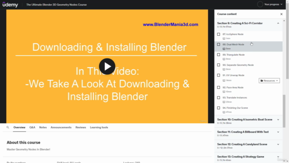This screenshot has height=163, width=289.
Task: Click the video icon under Face Area Node
Action: [224, 91]
